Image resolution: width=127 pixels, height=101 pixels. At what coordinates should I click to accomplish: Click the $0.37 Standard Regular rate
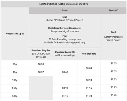point(41,72)
